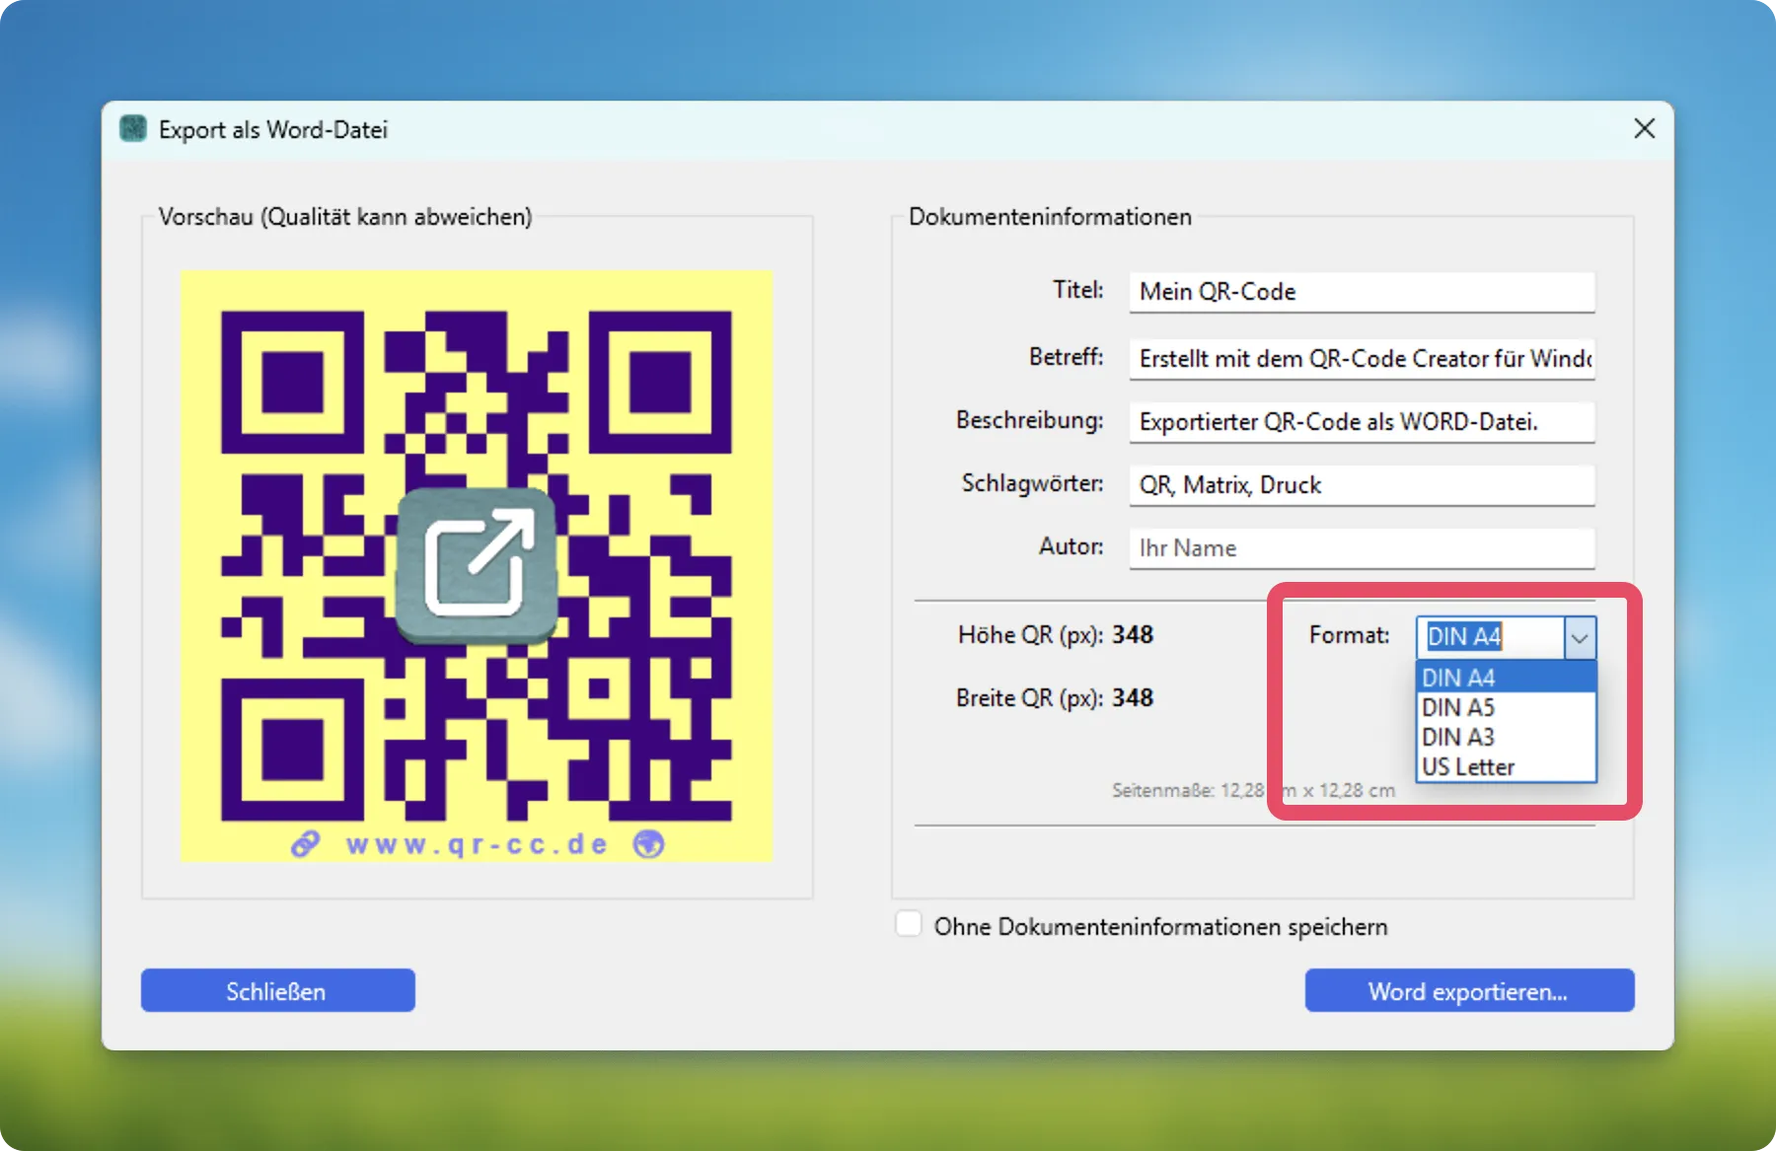Click the Schließen button
This screenshot has height=1151, width=1776.
(277, 990)
